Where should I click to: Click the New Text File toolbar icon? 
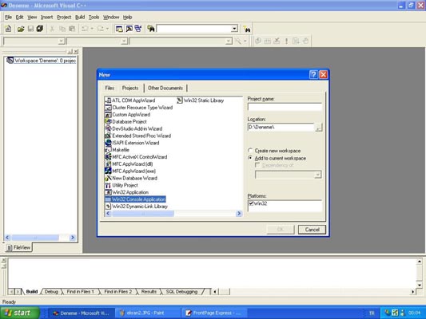[x=8, y=29]
